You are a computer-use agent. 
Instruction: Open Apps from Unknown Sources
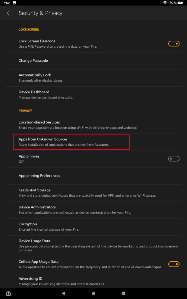point(71,142)
